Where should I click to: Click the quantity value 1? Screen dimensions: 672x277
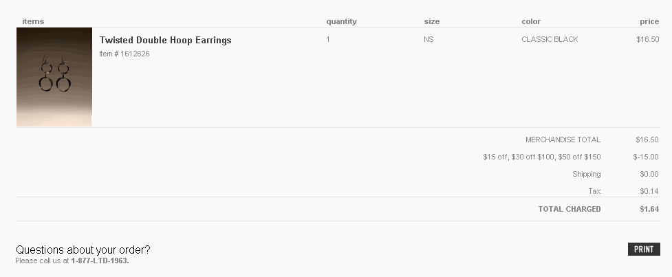(x=328, y=39)
